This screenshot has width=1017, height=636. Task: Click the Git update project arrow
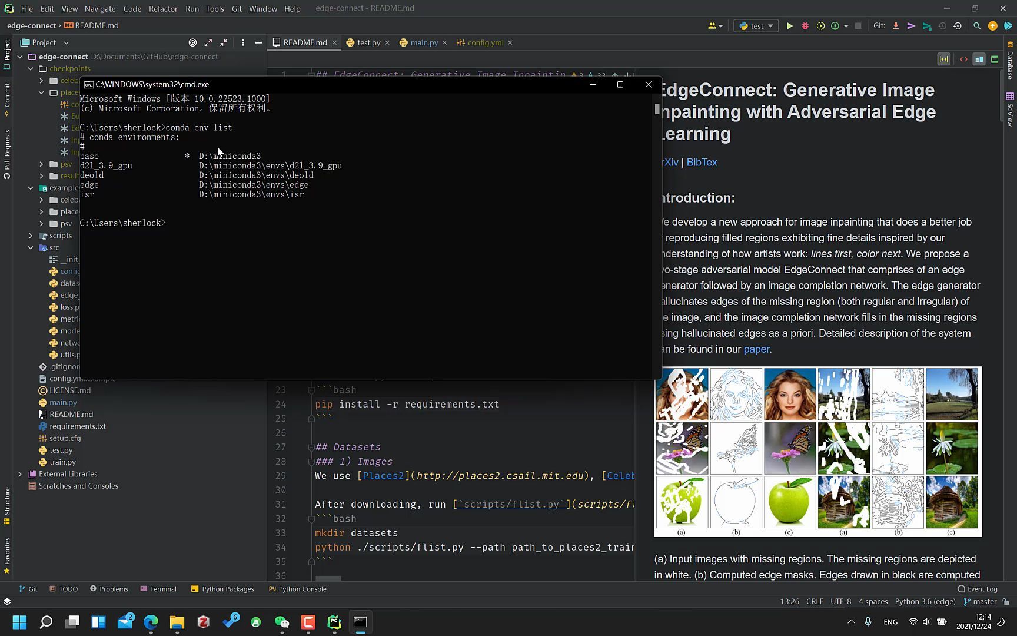(x=896, y=26)
